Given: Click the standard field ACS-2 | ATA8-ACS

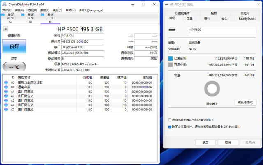Looking at the screenshot, I should pos(109,64).
